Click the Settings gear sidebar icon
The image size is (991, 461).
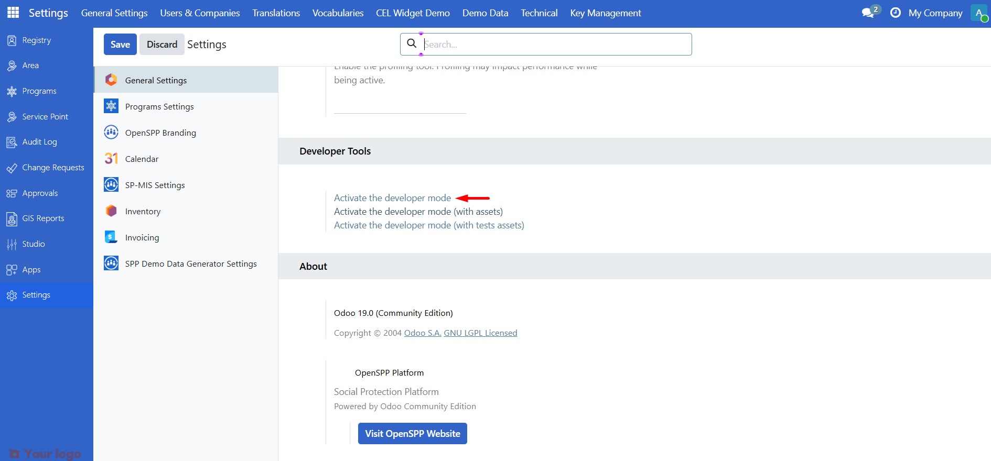(12, 295)
